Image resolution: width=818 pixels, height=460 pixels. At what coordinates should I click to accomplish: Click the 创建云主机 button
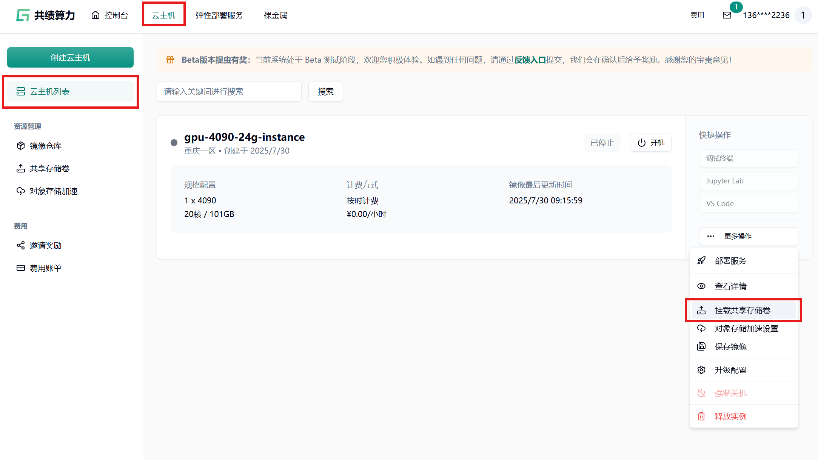pyautogui.click(x=70, y=57)
